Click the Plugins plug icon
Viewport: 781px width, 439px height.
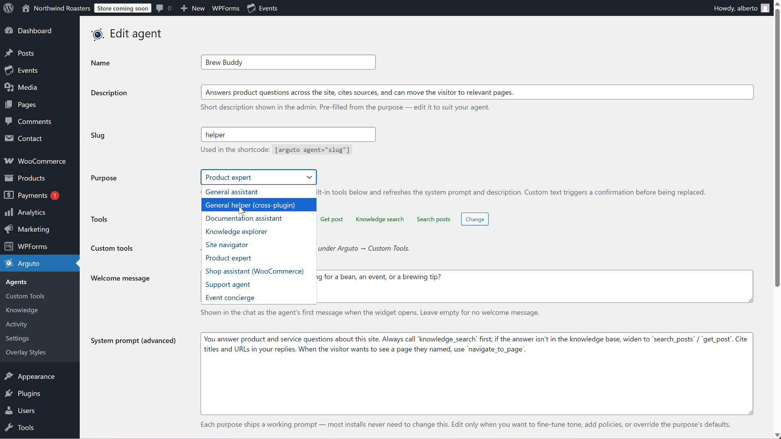coord(9,393)
